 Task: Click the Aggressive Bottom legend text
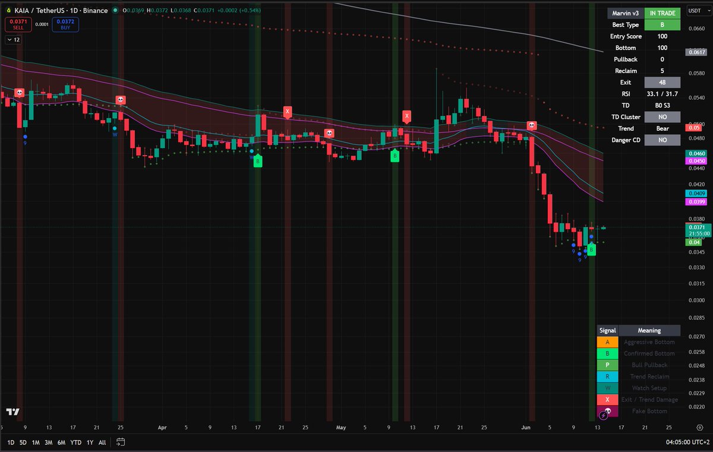649,342
